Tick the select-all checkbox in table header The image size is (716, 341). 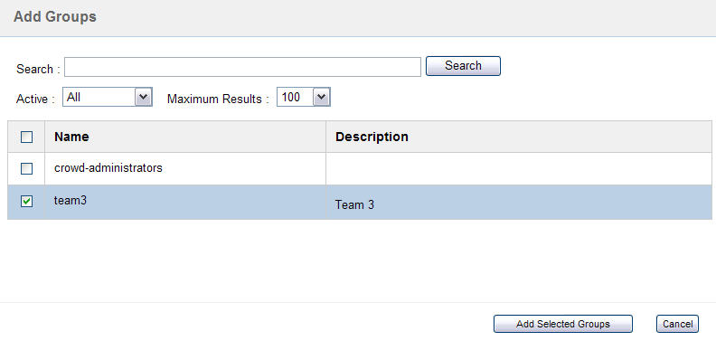pyautogui.click(x=27, y=137)
